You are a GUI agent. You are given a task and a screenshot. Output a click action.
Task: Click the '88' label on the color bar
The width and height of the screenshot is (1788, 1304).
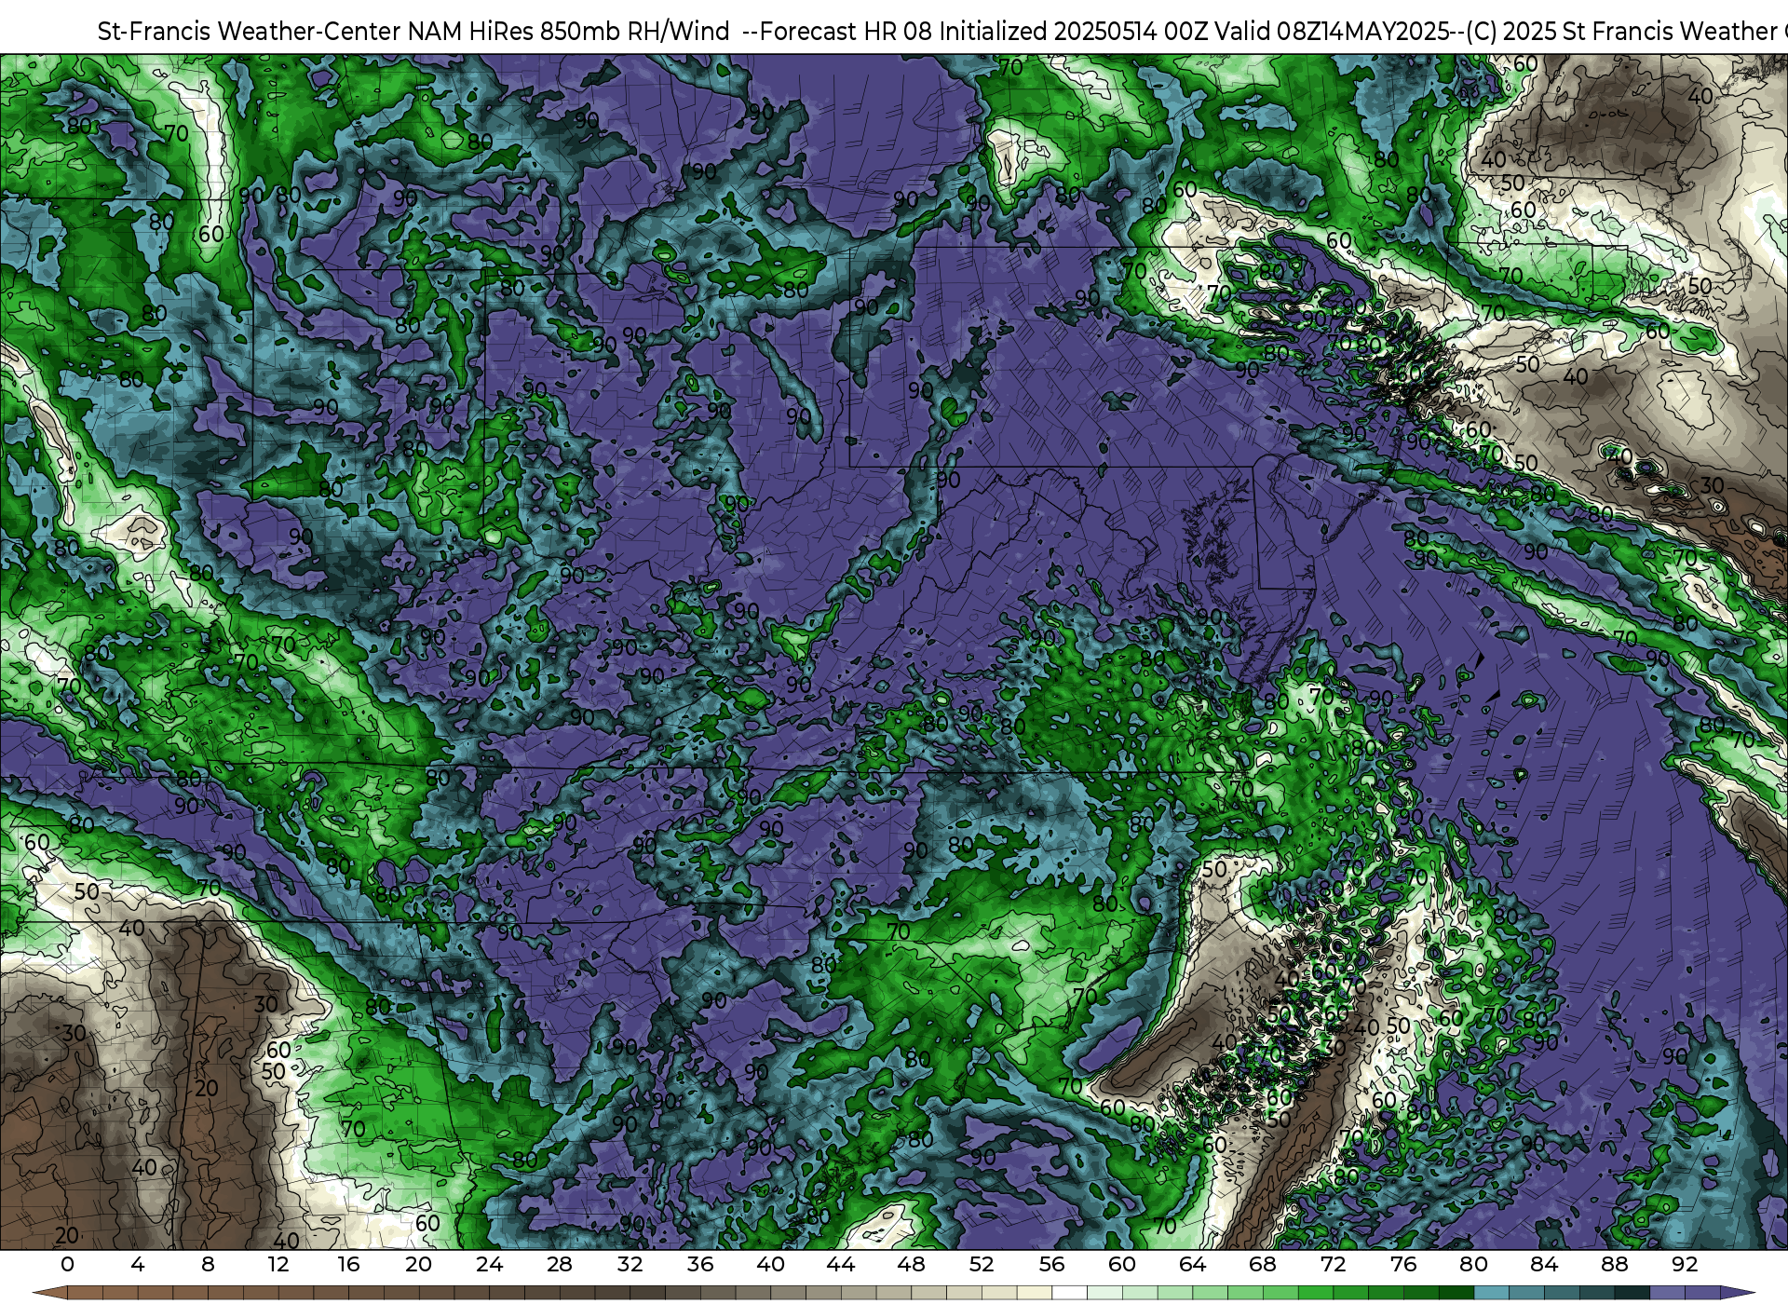click(1614, 1264)
